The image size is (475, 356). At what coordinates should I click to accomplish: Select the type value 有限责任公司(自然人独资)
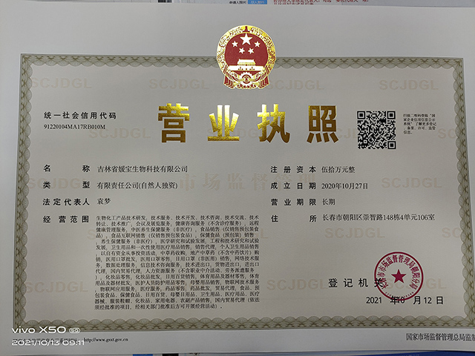(x=137, y=185)
